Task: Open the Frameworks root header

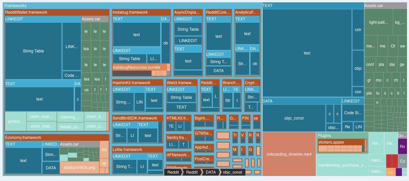Action: [x=132, y=6]
